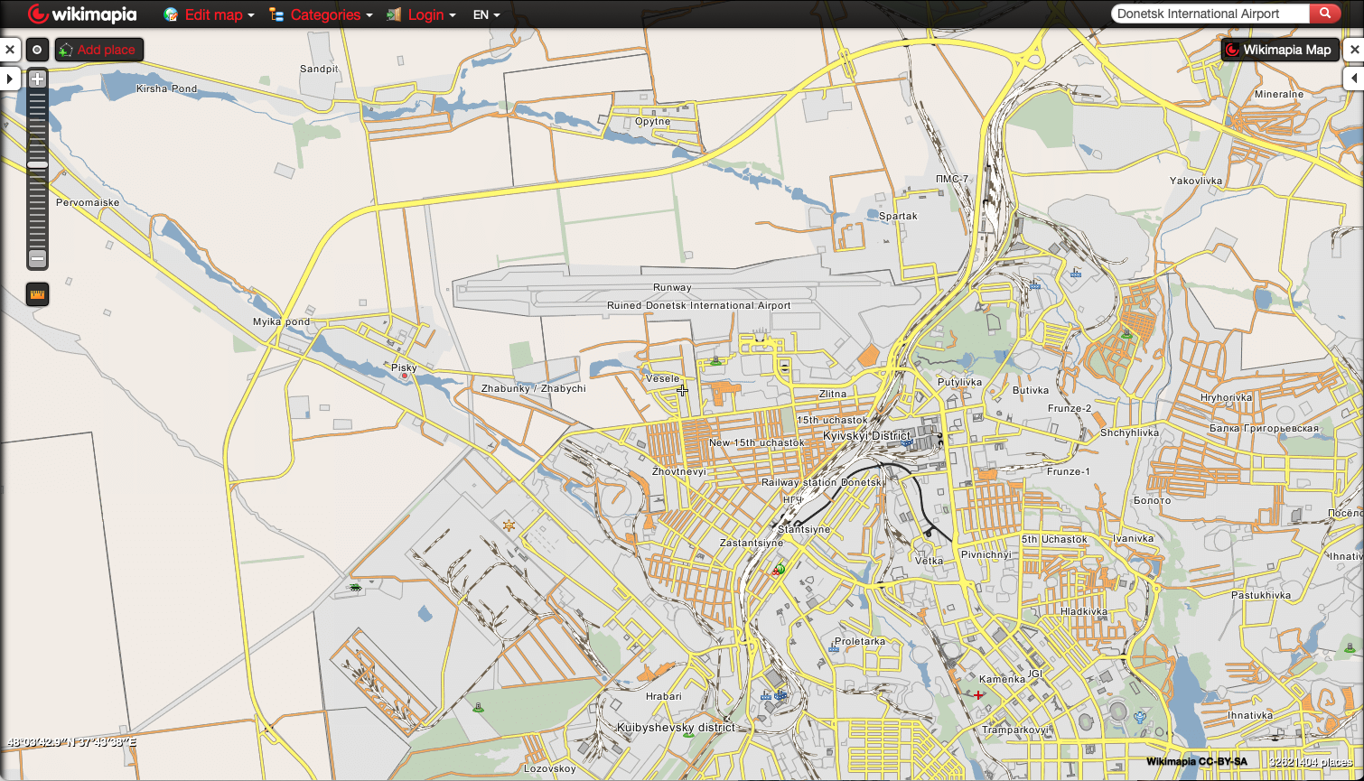Screen dimensions: 1364x781
Task: Click the Zastantsiyne place label
Action: 752,543
